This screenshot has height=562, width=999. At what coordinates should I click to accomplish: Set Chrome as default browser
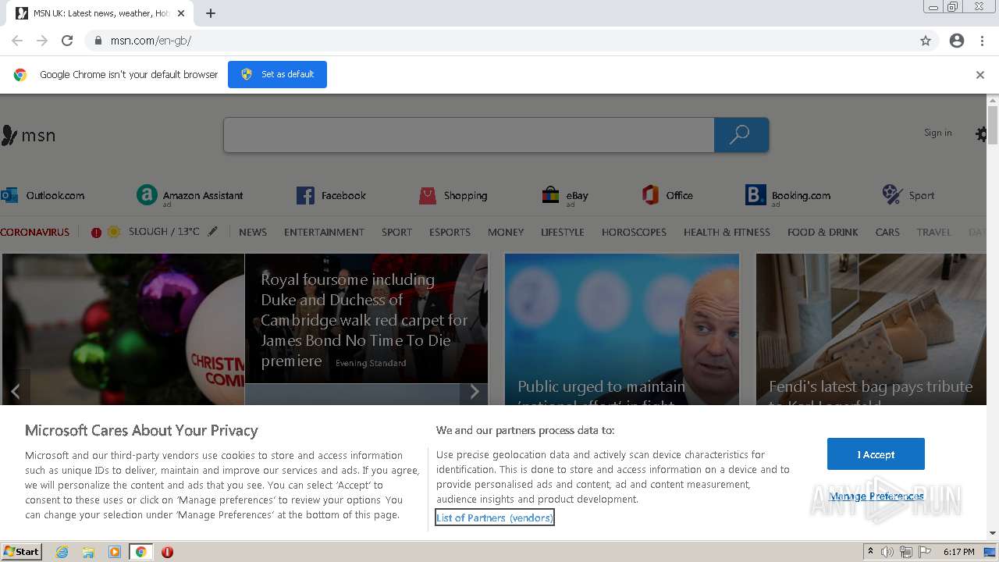tap(277, 74)
